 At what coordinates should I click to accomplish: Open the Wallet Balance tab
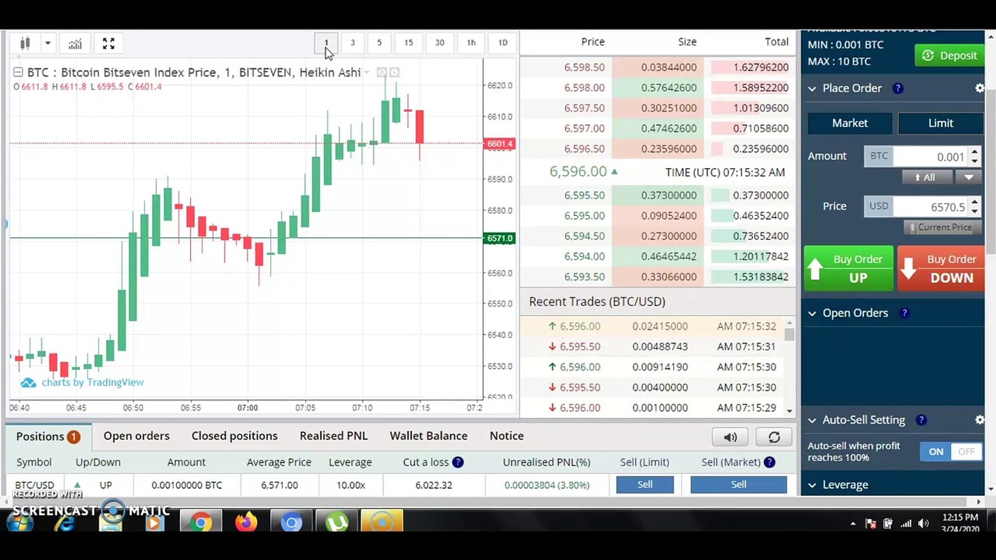click(x=428, y=436)
